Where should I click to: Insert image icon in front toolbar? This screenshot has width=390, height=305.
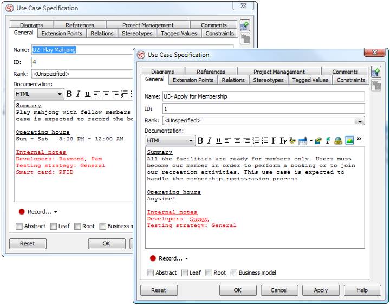click(x=349, y=140)
